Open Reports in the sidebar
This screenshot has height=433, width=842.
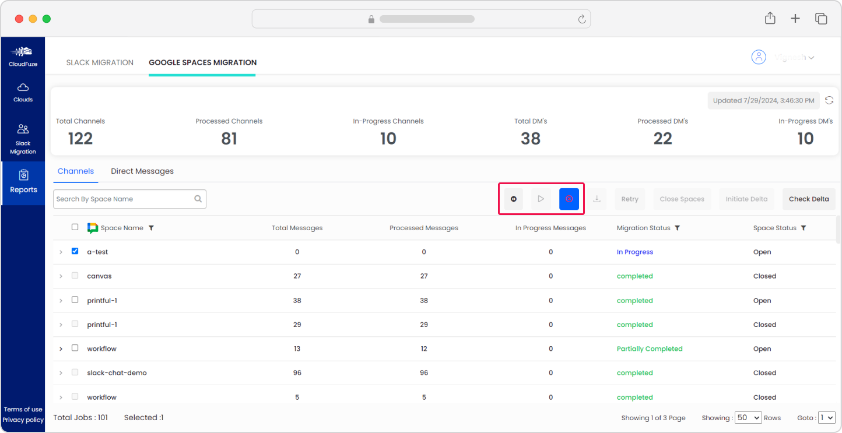tap(23, 182)
